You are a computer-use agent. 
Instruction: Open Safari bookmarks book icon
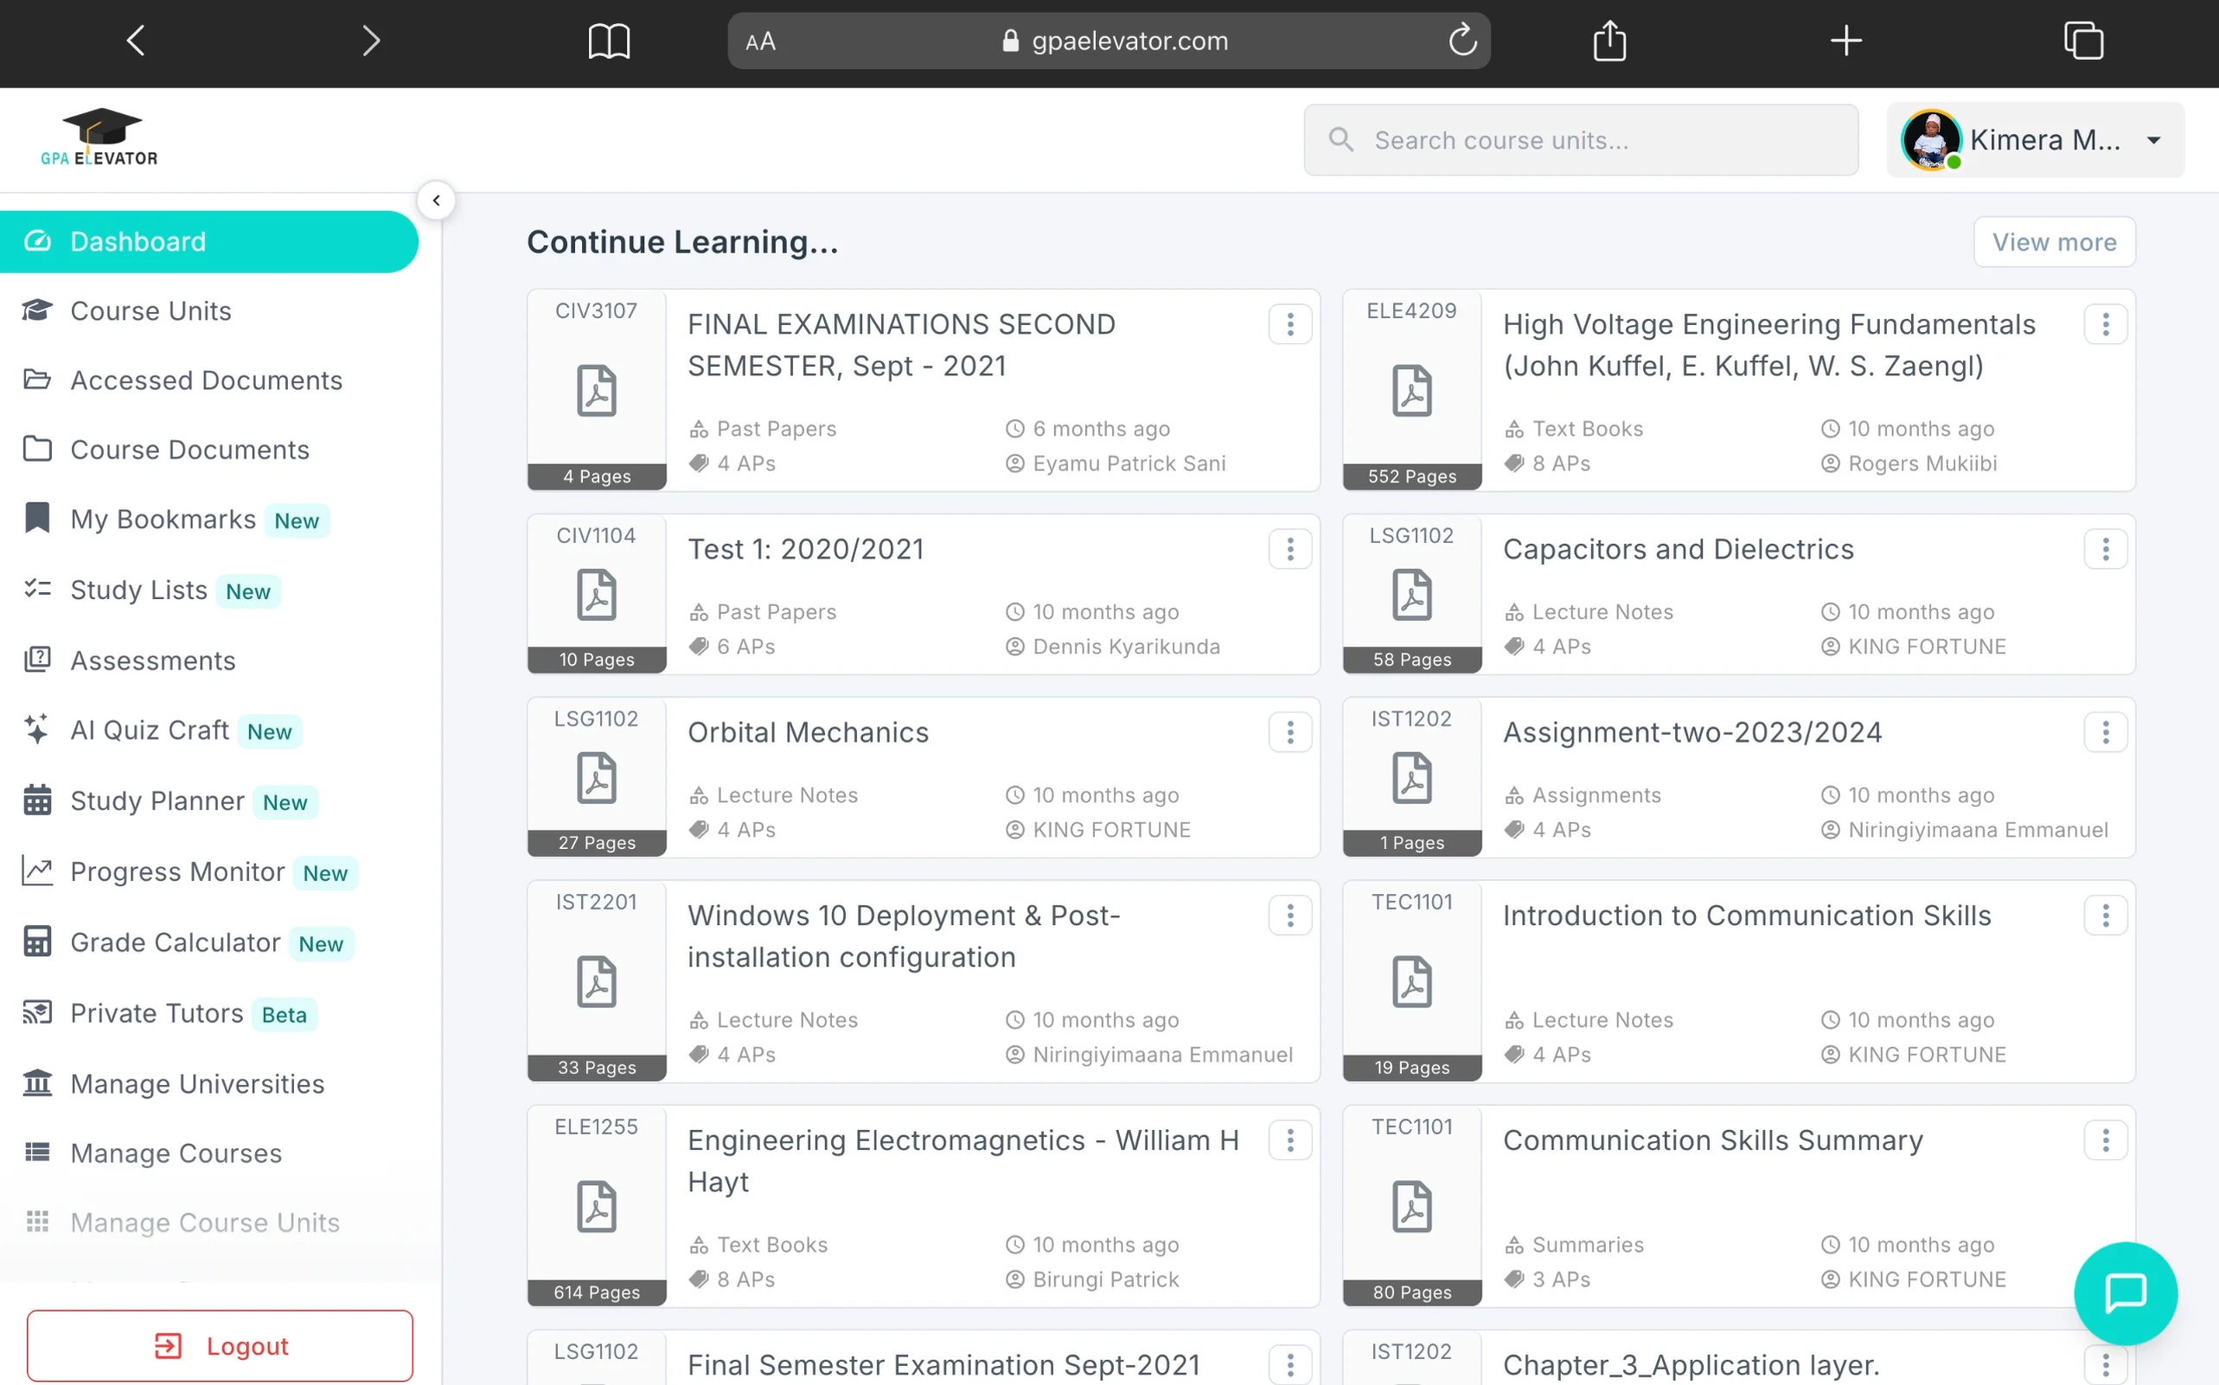[608, 41]
